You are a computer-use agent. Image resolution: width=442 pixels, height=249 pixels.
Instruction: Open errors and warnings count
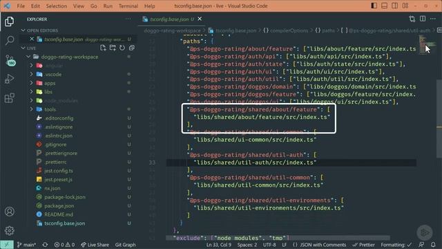click(64, 245)
